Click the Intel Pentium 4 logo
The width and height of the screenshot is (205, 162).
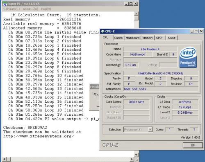click(188, 57)
